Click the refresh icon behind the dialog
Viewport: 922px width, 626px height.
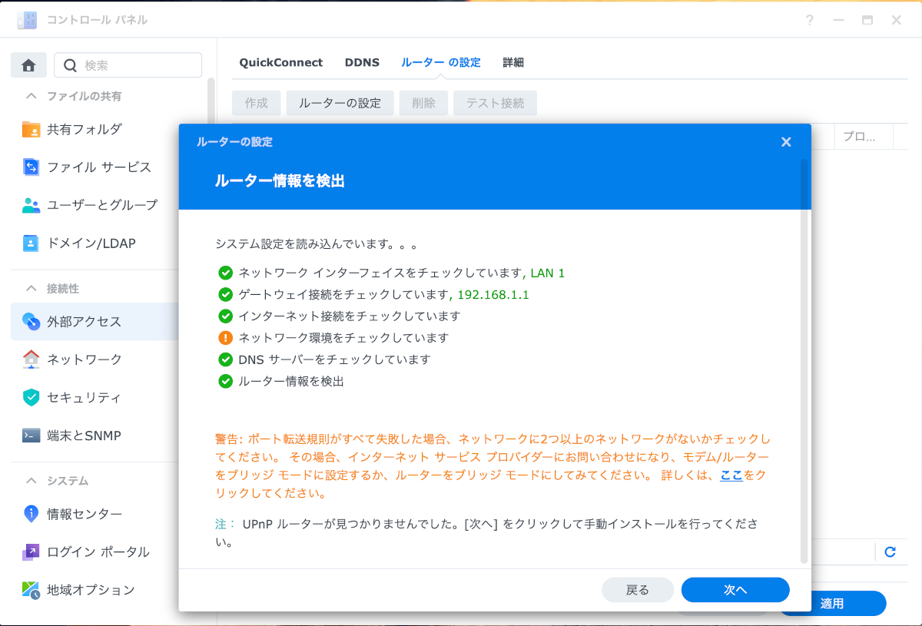pyautogui.click(x=890, y=551)
